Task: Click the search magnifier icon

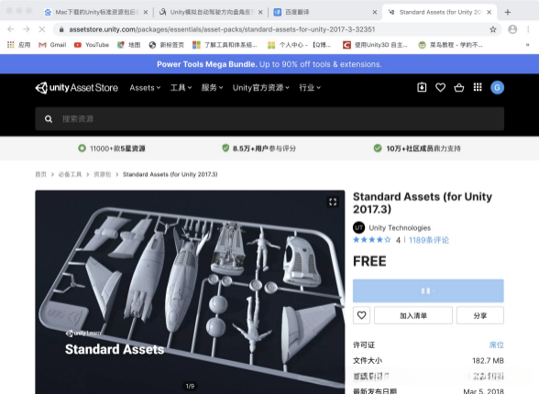Action: click(x=49, y=119)
